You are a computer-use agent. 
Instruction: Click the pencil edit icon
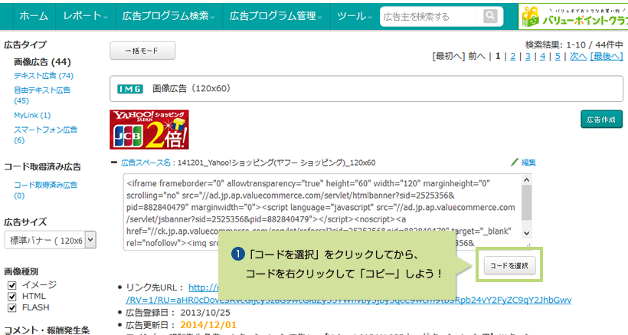point(515,163)
